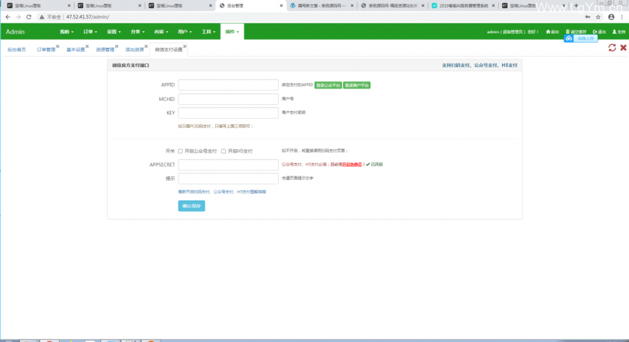Close the 基本设置 page tab

click(x=87, y=46)
